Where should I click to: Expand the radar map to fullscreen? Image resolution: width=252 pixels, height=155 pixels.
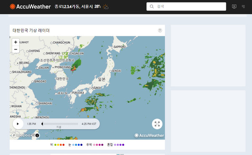click(157, 124)
